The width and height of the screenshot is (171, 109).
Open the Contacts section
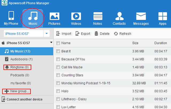119,16
